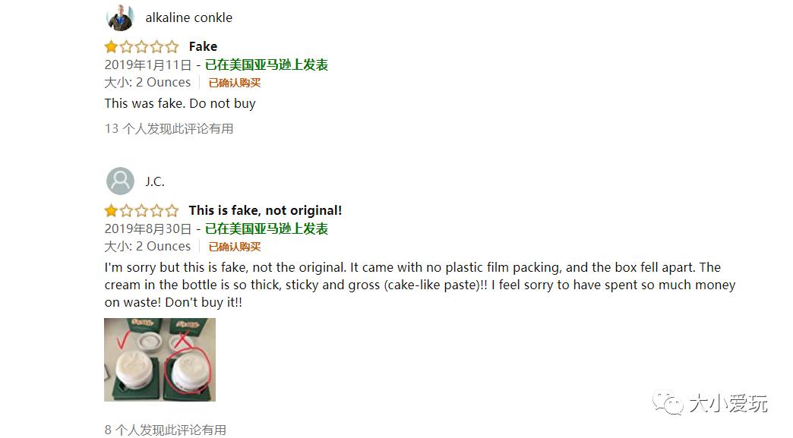Image resolution: width=793 pixels, height=438 pixels.
Task: Open the review photo of cream jars
Action: pyautogui.click(x=160, y=359)
